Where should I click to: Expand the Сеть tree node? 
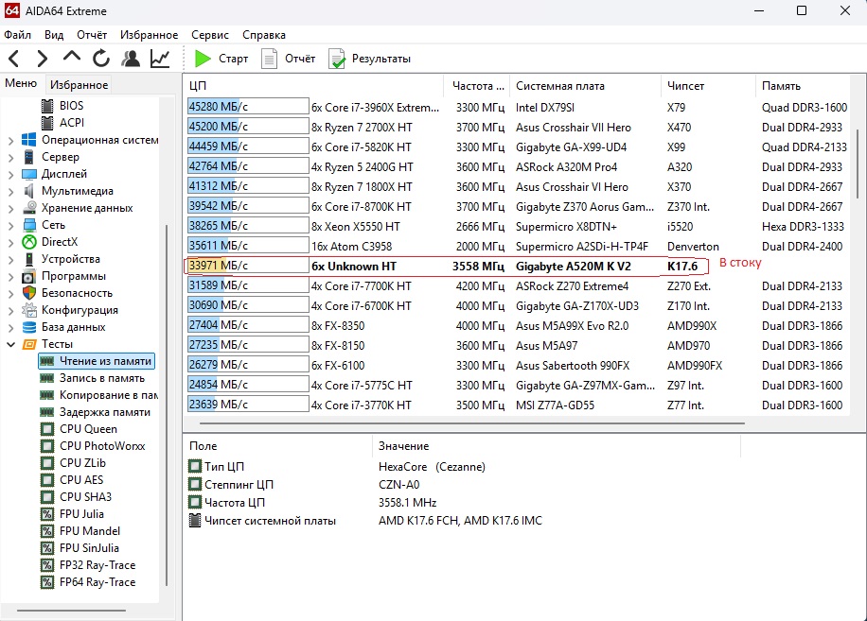[11, 226]
